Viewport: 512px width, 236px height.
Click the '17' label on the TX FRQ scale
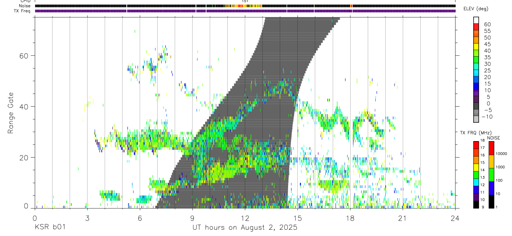click(x=482, y=148)
